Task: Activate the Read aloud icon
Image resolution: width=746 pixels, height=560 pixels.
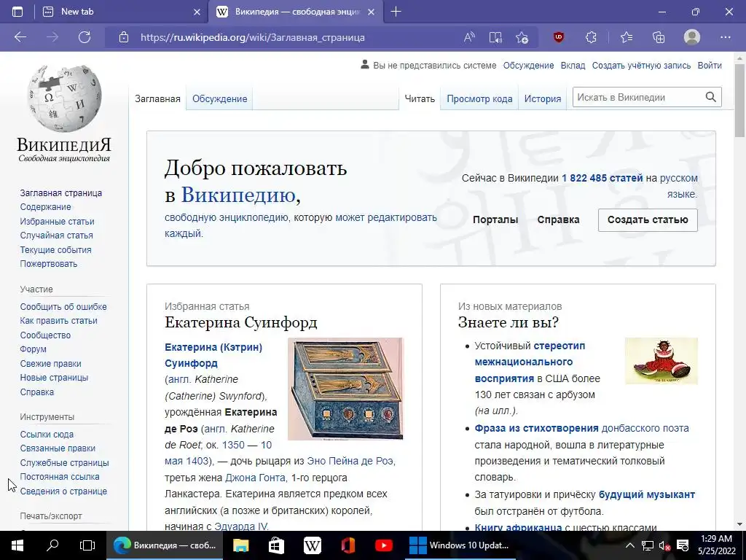Action: [470, 37]
